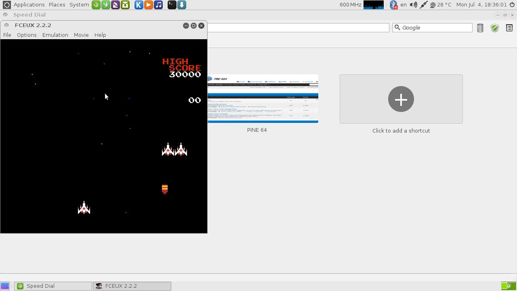Toggle show desktop button in the bottom panel

5,286
